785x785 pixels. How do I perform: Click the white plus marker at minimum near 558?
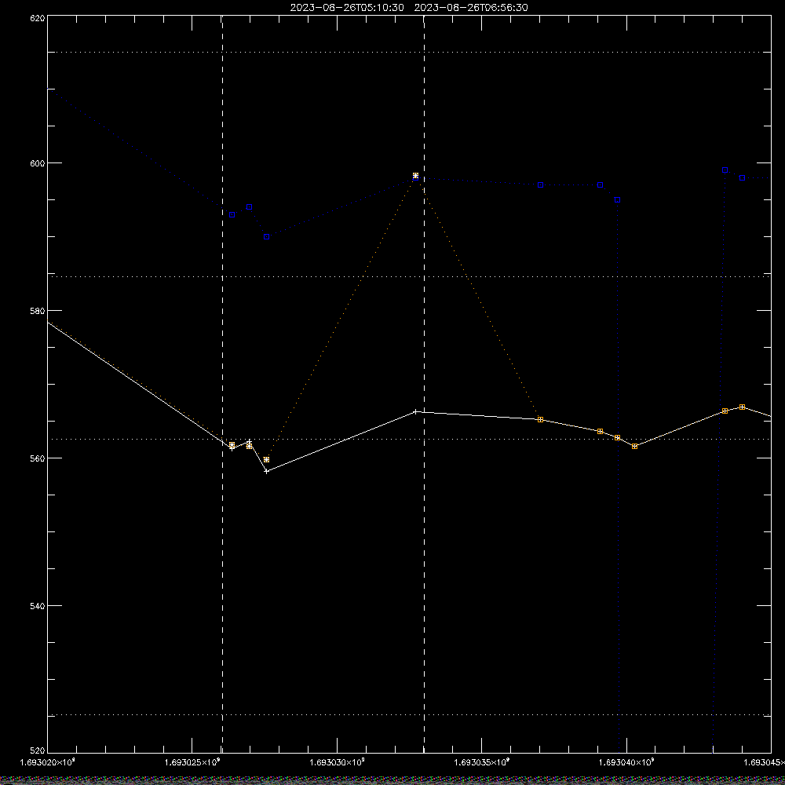coord(266,471)
